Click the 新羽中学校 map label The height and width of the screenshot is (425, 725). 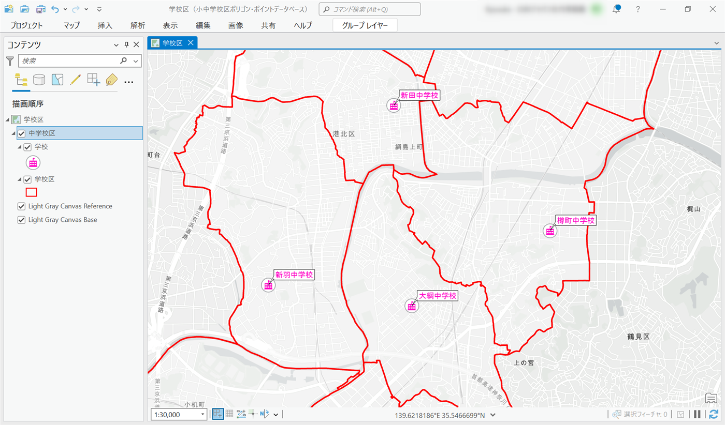tap(294, 275)
